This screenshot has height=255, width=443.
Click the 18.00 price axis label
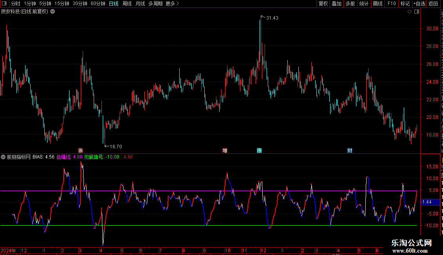coord(432,135)
